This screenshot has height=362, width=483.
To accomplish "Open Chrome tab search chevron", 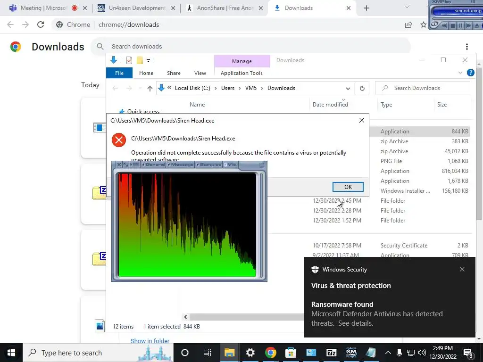I will pos(407,7).
